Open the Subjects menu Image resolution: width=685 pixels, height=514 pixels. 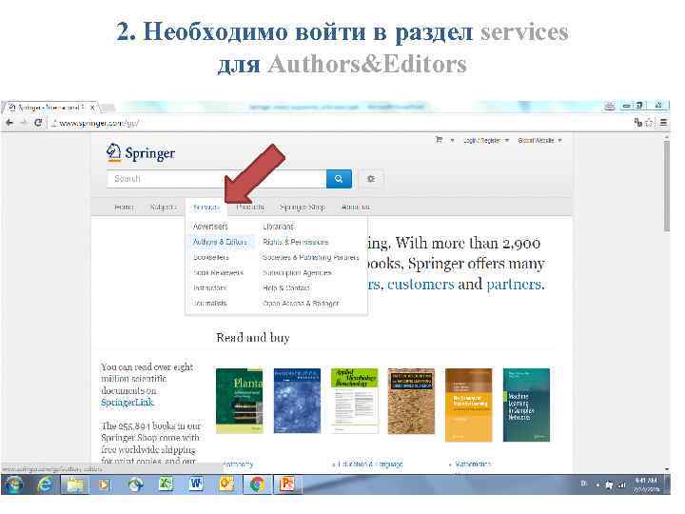(163, 207)
